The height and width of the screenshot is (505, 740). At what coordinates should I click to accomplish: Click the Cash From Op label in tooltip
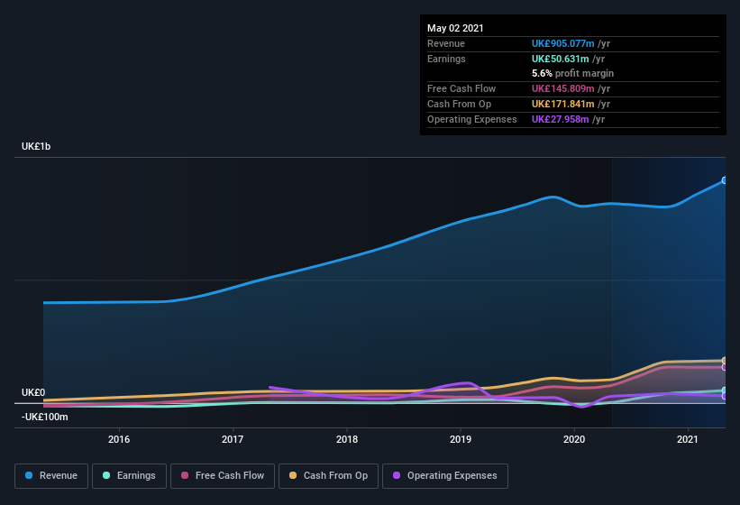[x=459, y=104]
